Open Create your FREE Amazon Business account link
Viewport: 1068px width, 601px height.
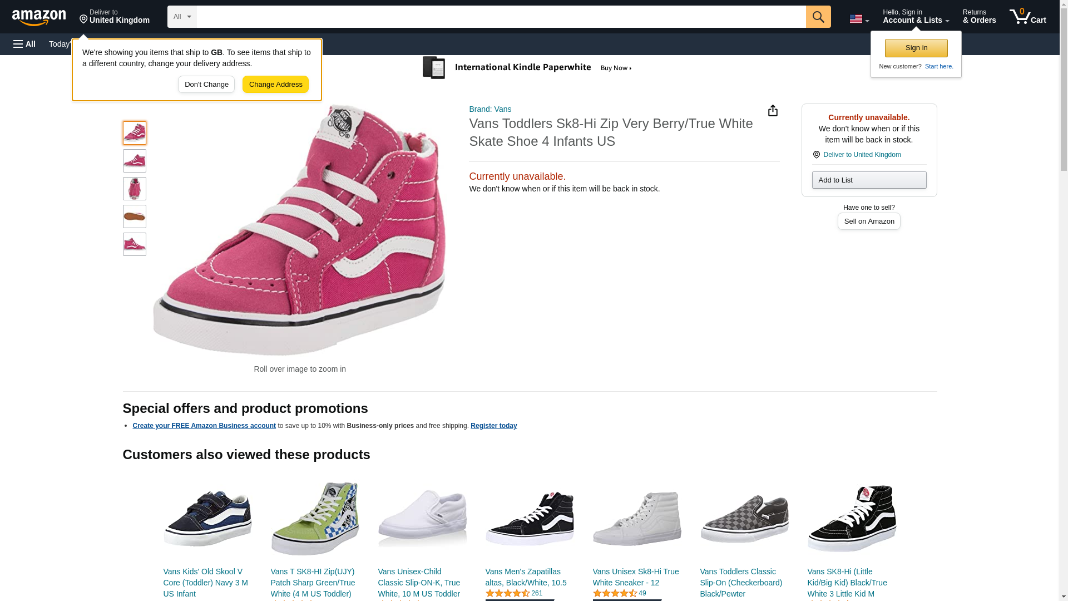tap(204, 426)
